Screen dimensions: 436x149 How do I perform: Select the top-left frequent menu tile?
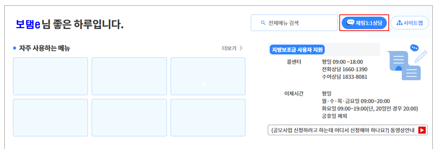(x=50, y=76)
